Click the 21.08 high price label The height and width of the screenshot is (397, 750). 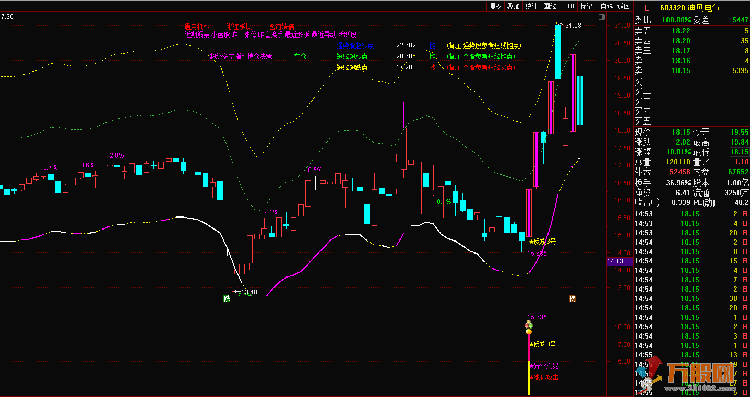573,25
